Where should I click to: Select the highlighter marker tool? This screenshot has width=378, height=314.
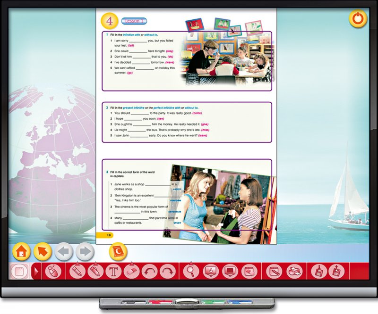[95, 272]
